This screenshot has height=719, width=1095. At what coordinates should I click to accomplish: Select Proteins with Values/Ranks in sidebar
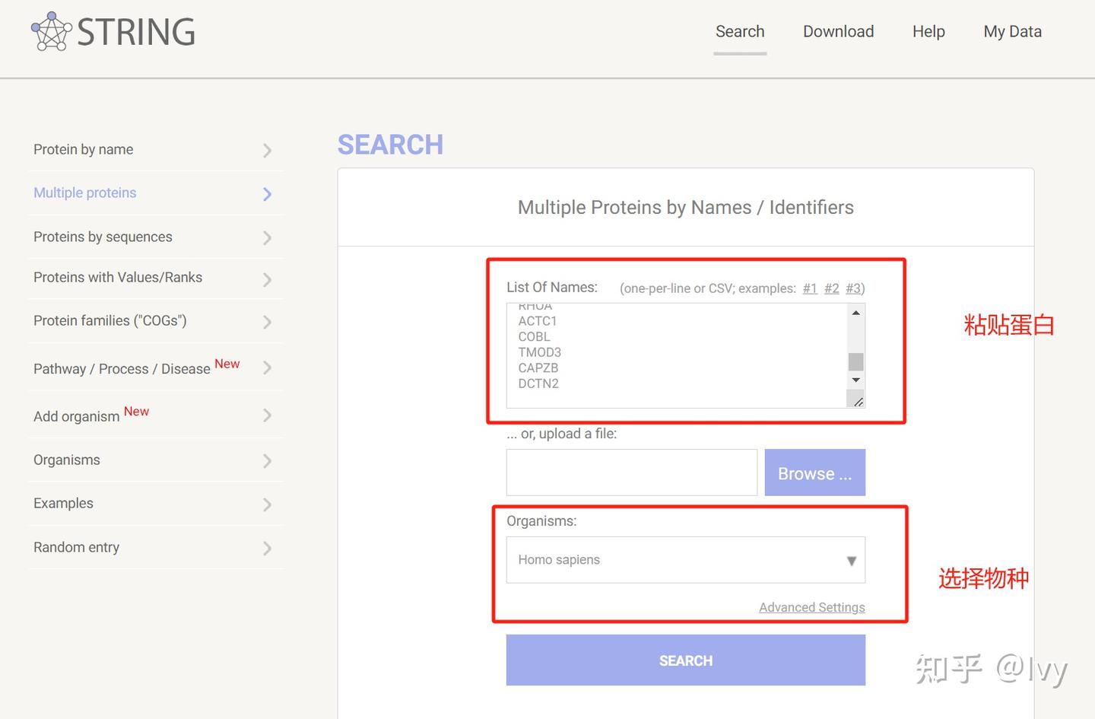tap(118, 278)
